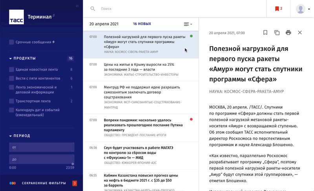Click tags НАУКА: КОСМОС-СФЕРА-РАКЕТА-АМУР in article
Screen dimensions: 314x191
coord(246,92)
